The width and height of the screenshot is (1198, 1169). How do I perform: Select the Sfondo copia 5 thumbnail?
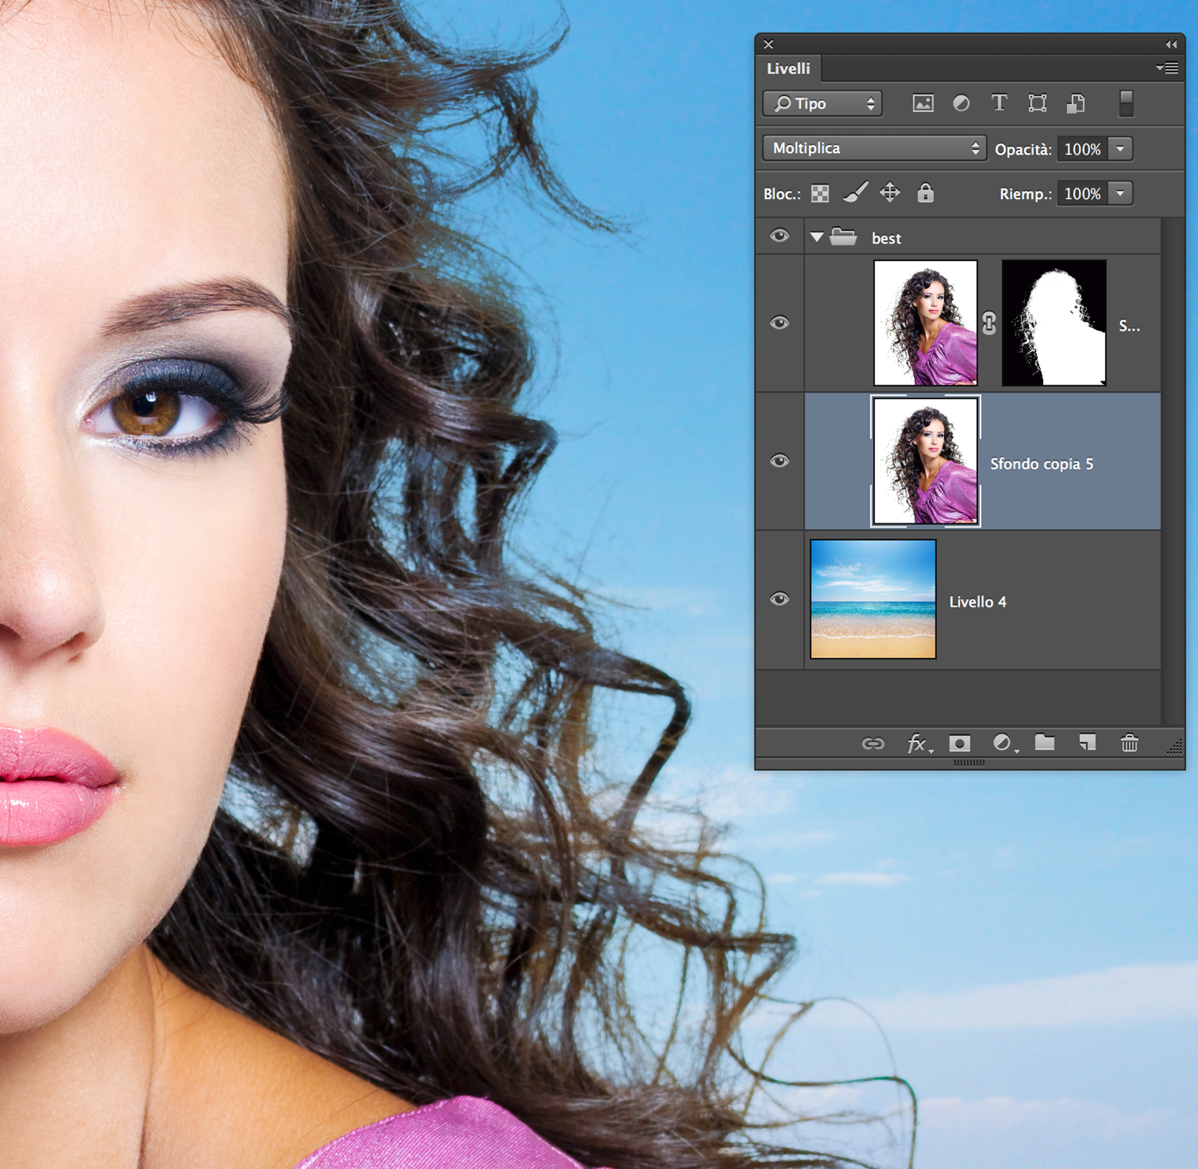[925, 461]
